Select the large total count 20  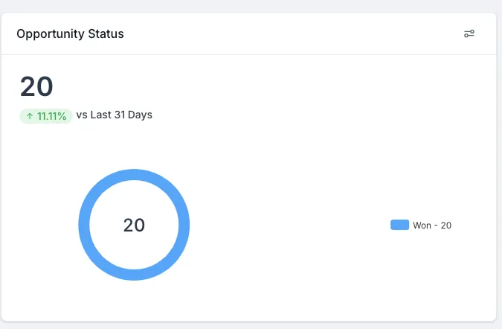(36, 87)
